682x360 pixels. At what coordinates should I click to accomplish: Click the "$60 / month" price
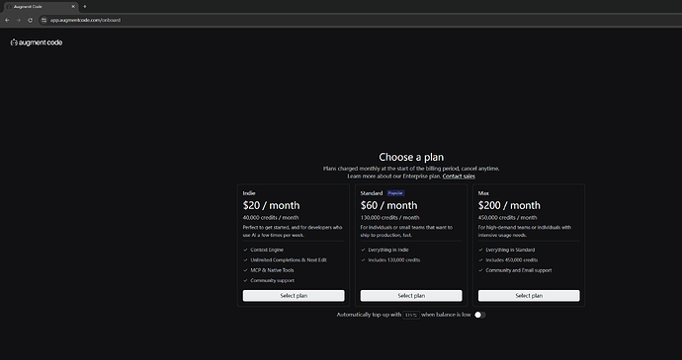(388, 205)
